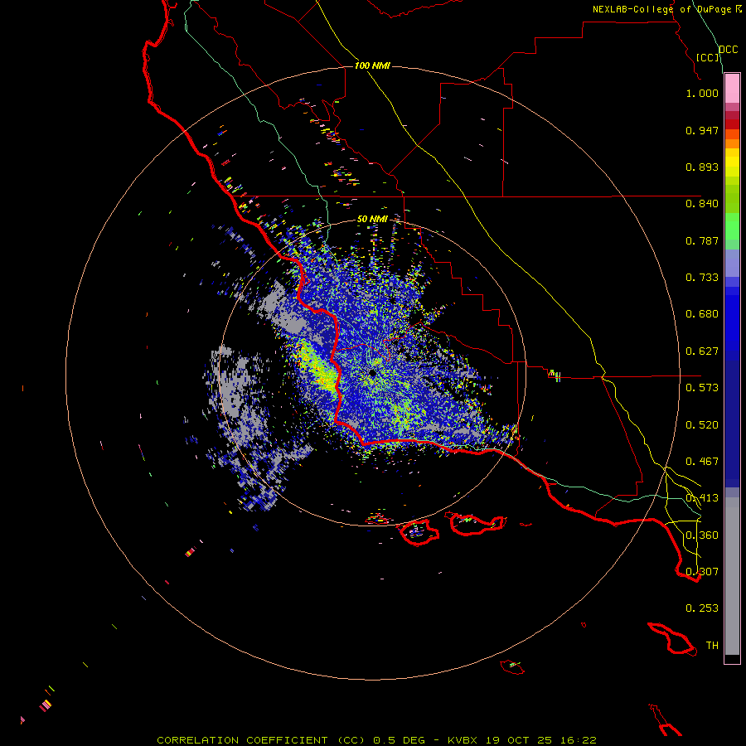
Task: Click the 1.000 scale value
Action: tap(702, 93)
